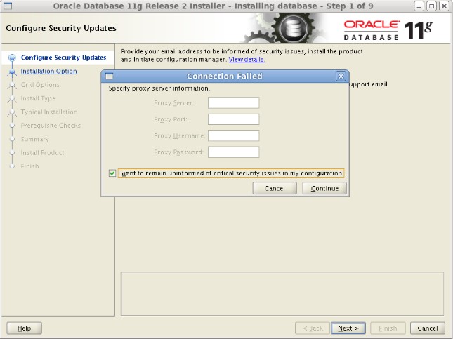
Task: Minimize the Oracle installer window
Action: click(419, 6)
